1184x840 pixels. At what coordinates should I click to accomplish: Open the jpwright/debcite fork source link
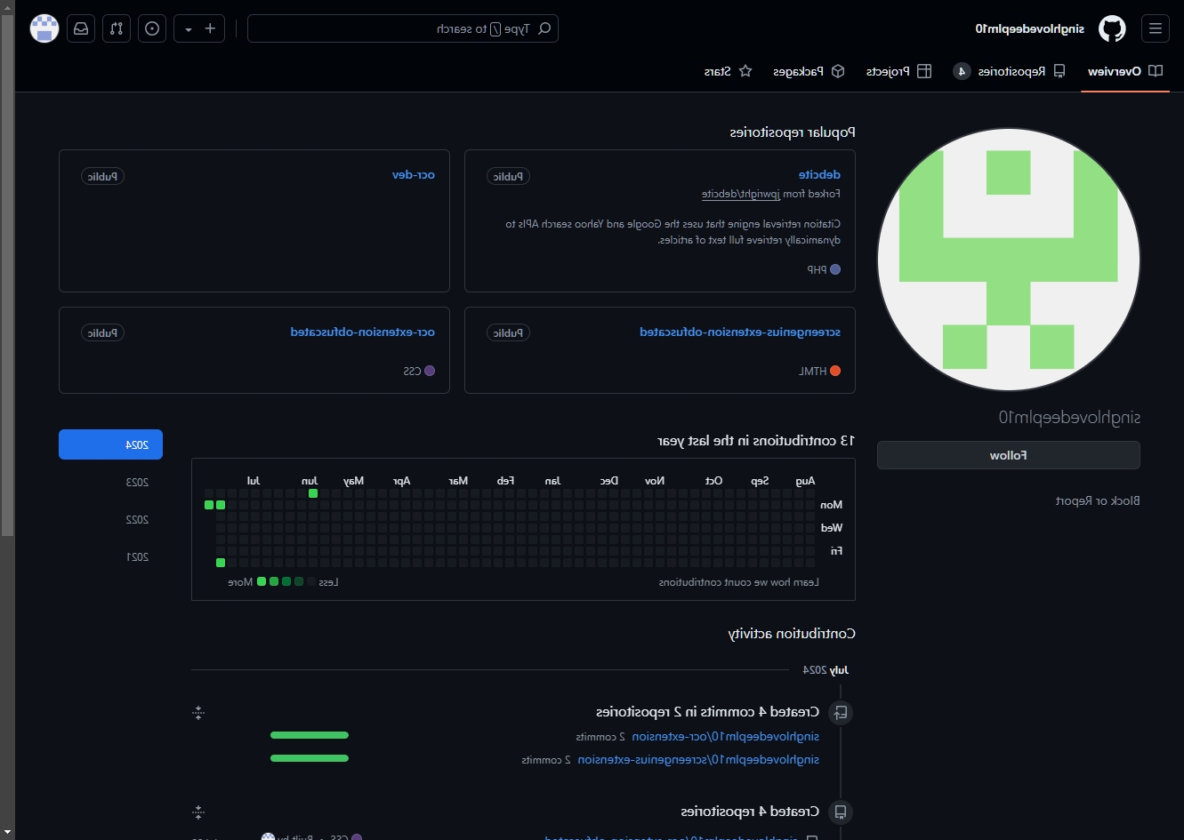coord(740,194)
